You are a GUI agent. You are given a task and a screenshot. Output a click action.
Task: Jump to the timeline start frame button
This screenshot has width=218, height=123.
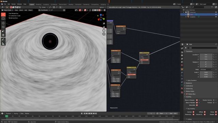click(84, 113)
